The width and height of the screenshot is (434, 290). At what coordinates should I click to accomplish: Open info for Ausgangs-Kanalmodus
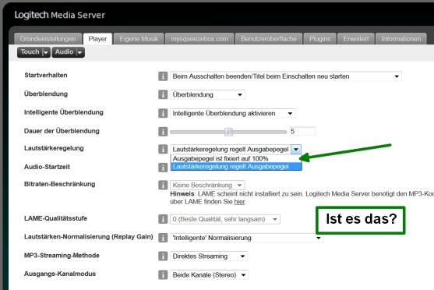point(163,274)
